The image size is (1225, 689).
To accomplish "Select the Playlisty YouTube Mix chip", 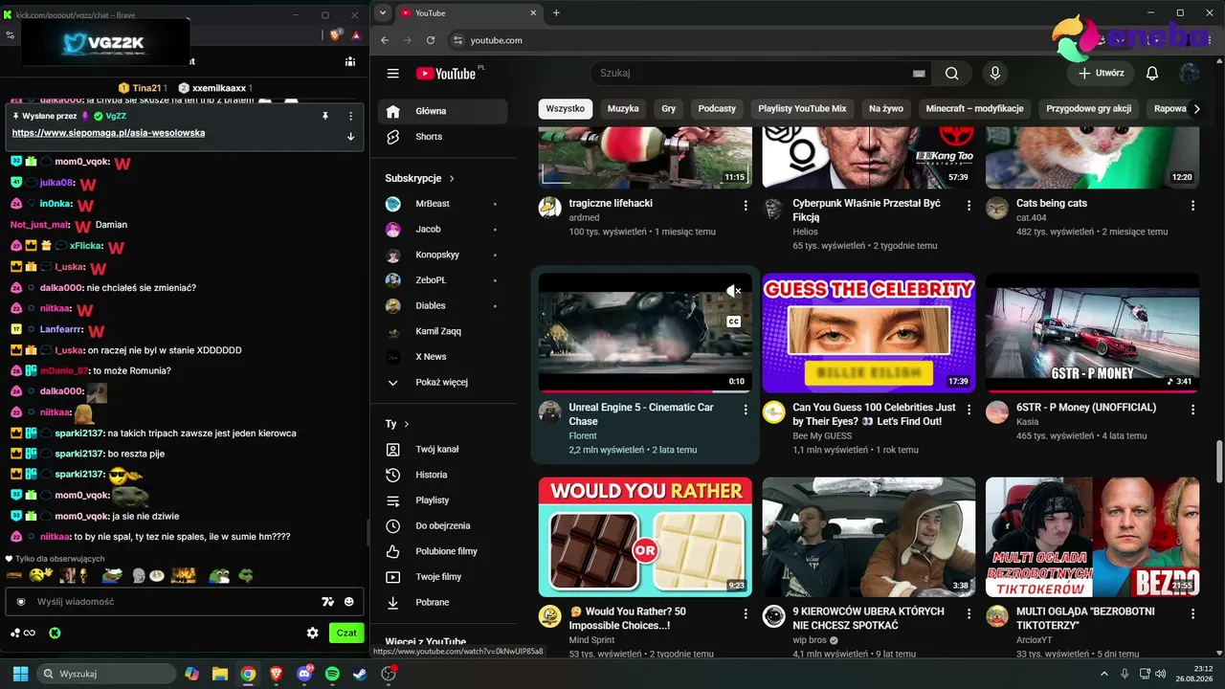I will click(802, 109).
